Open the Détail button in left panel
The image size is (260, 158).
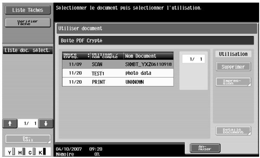tap(28, 139)
